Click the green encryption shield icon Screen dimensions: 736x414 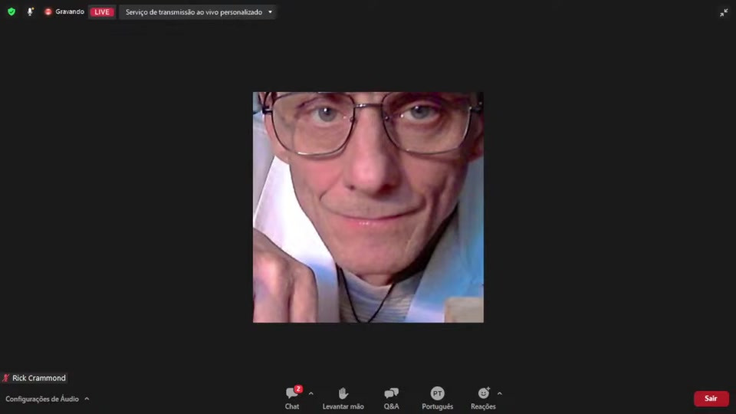click(x=11, y=11)
